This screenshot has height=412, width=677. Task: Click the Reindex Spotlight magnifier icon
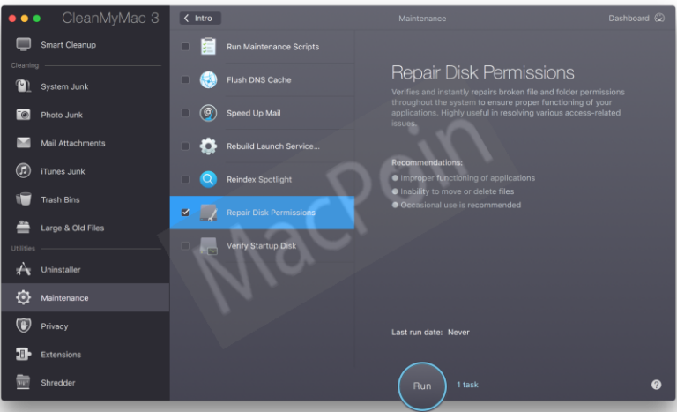pos(208,180)
